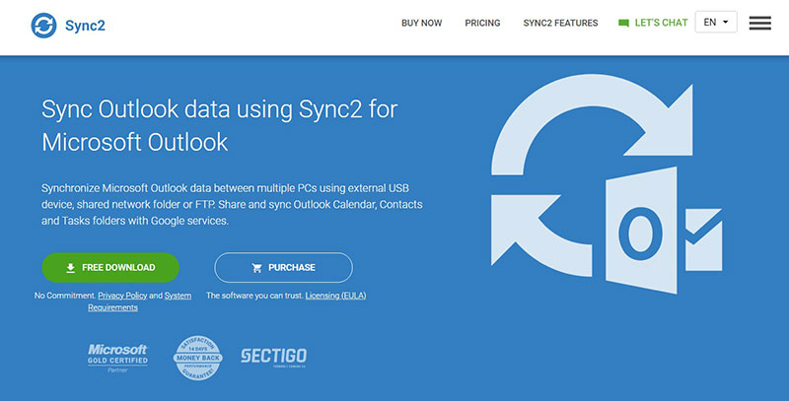
Task: Open the SYNC2 FEATURES menu item
Action: [x=560, y=23]
